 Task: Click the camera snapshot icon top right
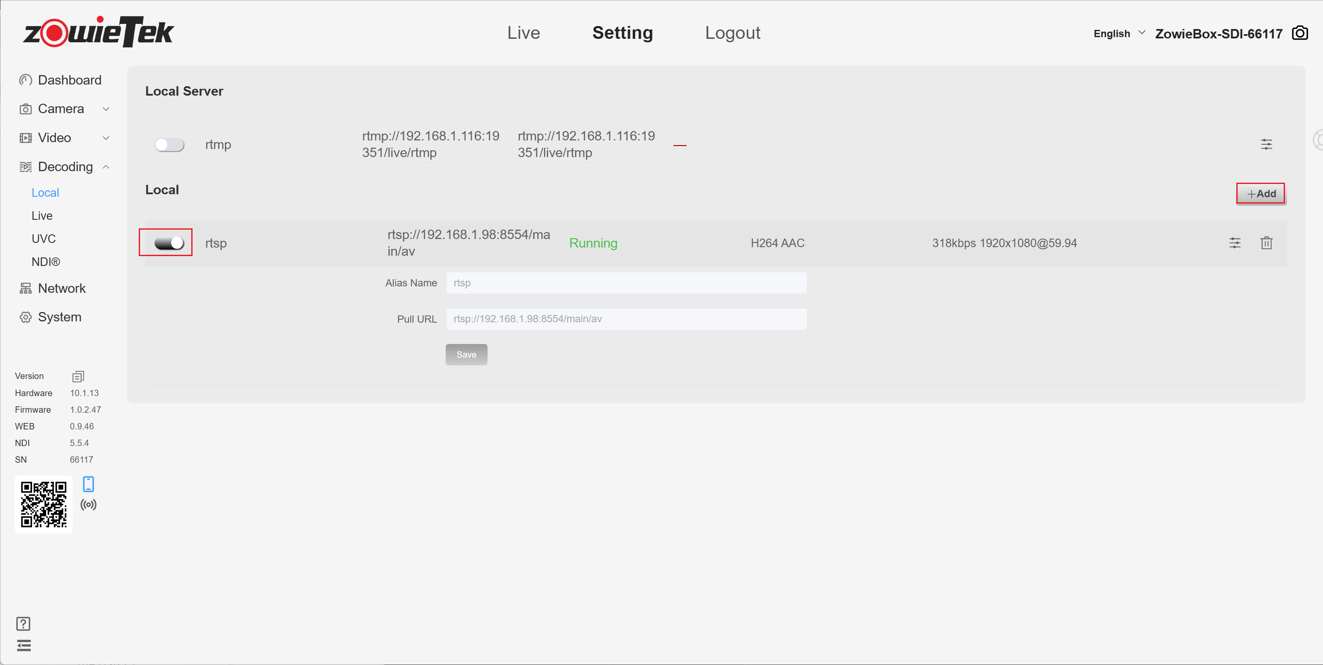(1300, 33)
